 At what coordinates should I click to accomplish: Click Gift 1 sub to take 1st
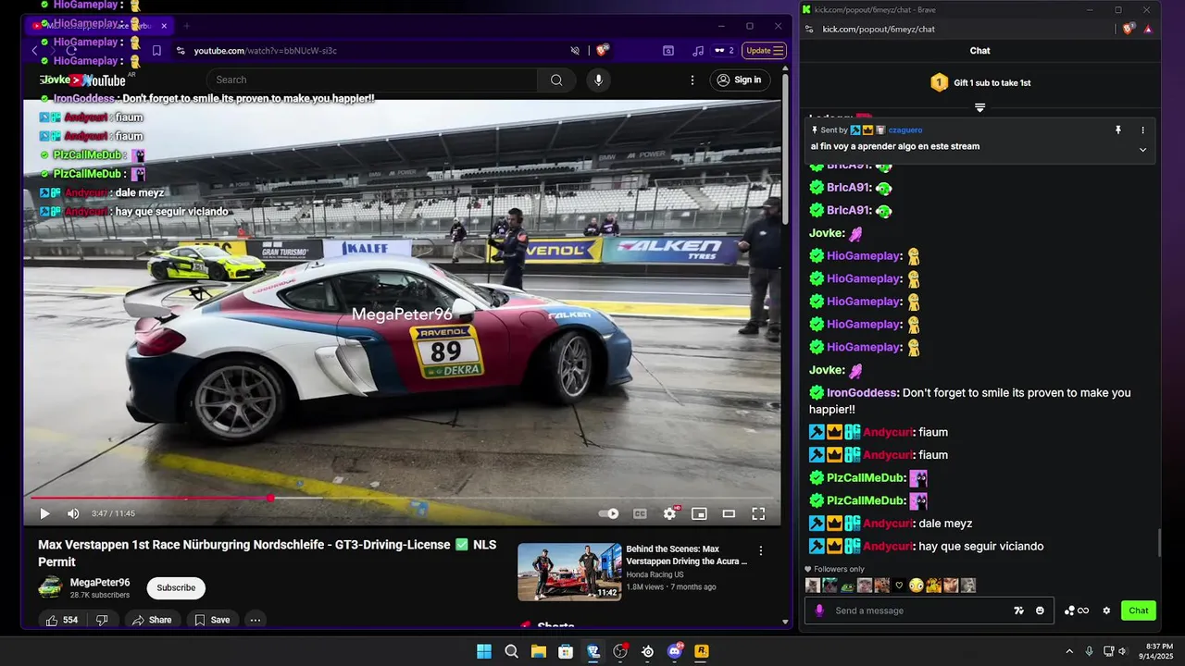(x=980, y=82)
